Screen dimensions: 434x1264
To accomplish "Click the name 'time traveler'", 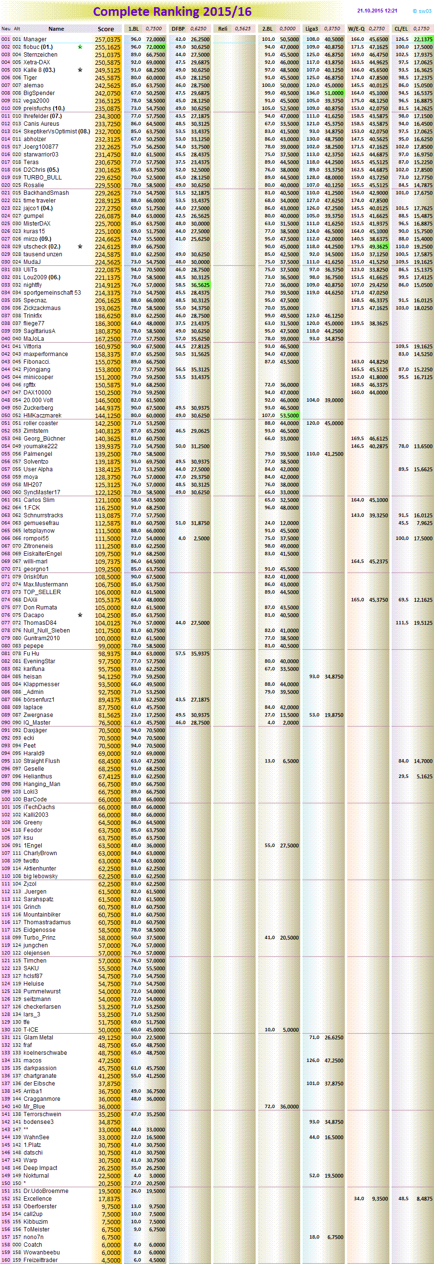I will [40, 200].
